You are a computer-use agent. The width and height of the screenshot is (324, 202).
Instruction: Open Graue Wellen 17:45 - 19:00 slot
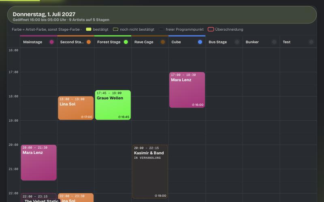point(113,105)
